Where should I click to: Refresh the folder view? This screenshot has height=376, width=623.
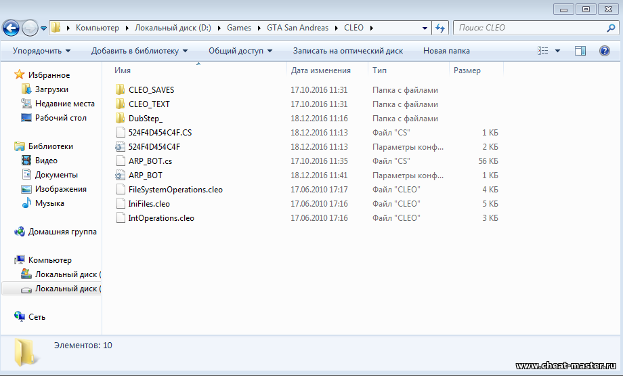[440, 28]
